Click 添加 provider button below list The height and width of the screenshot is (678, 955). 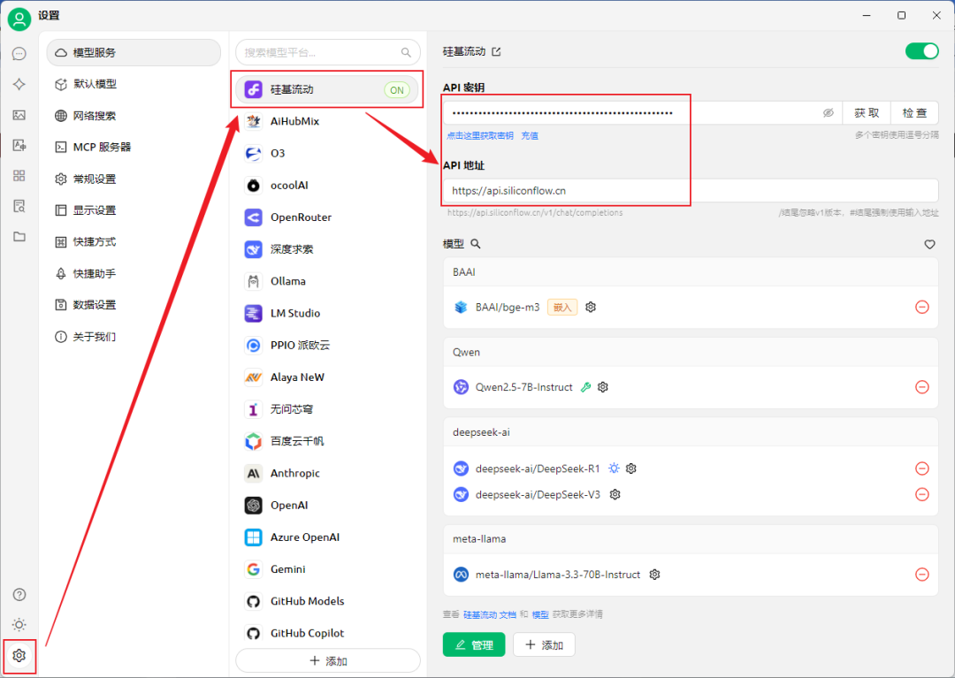[x=328, y=661]
